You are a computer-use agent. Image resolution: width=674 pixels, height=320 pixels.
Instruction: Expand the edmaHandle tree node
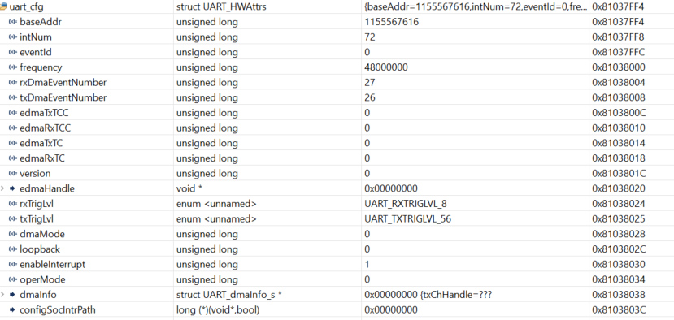point(2,188)
